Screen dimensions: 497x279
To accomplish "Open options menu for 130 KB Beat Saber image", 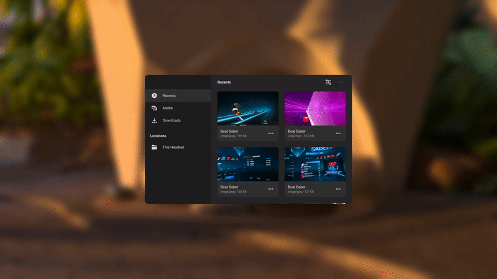I will click(x=271, y=189).
